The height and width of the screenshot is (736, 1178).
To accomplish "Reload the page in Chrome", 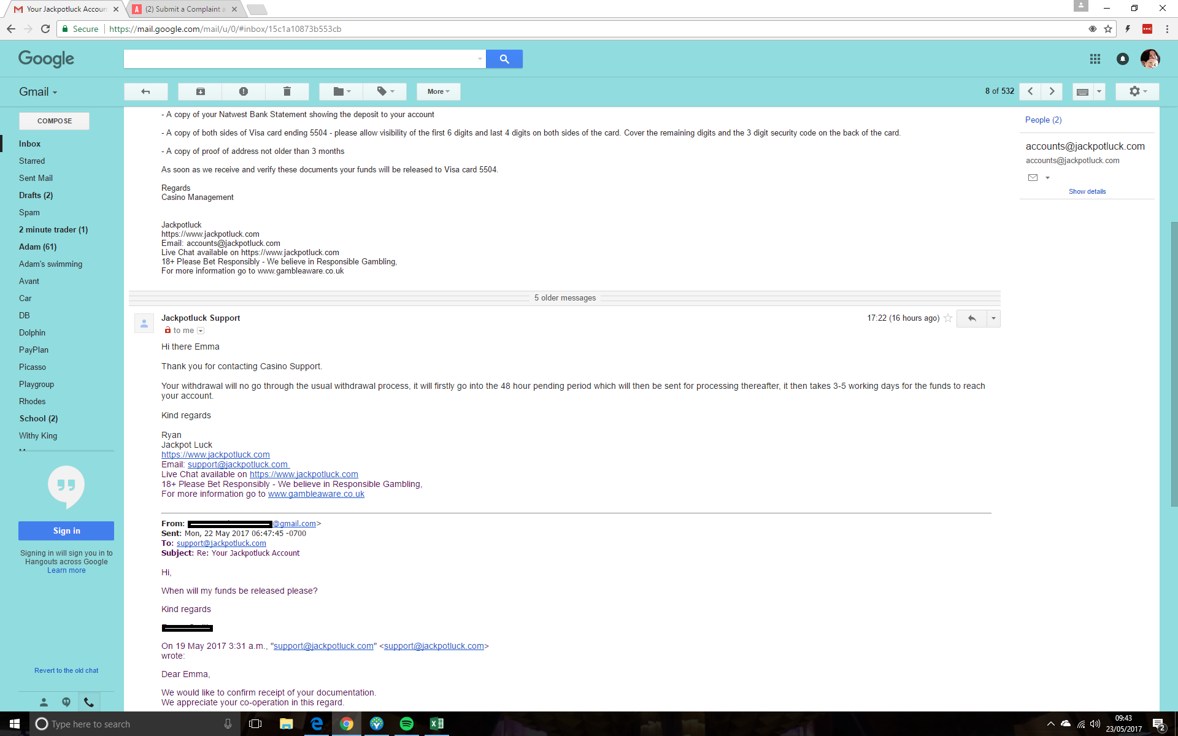I will tap(45, 29).
